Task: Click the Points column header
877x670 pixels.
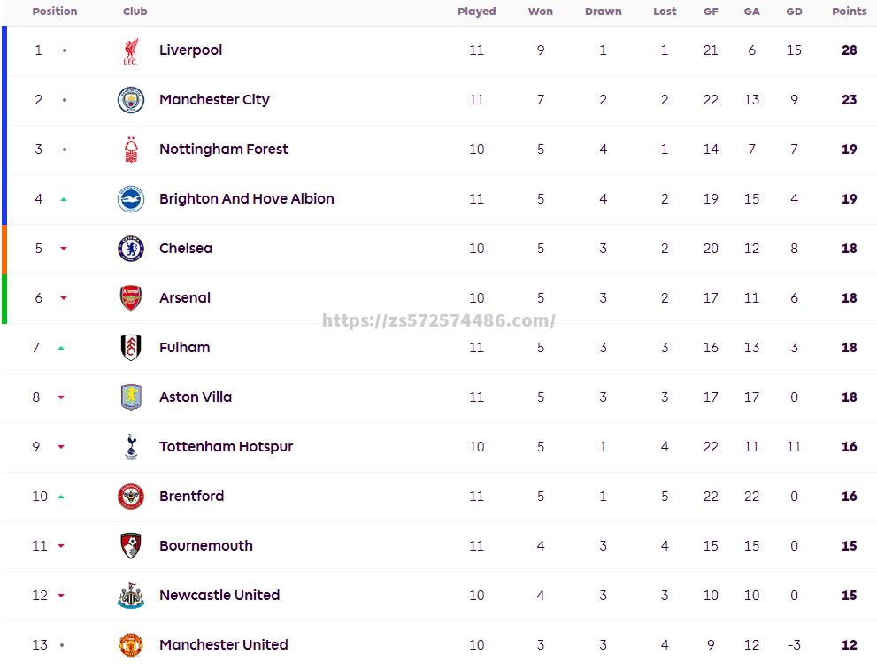Action: click(x=849, y=12)
